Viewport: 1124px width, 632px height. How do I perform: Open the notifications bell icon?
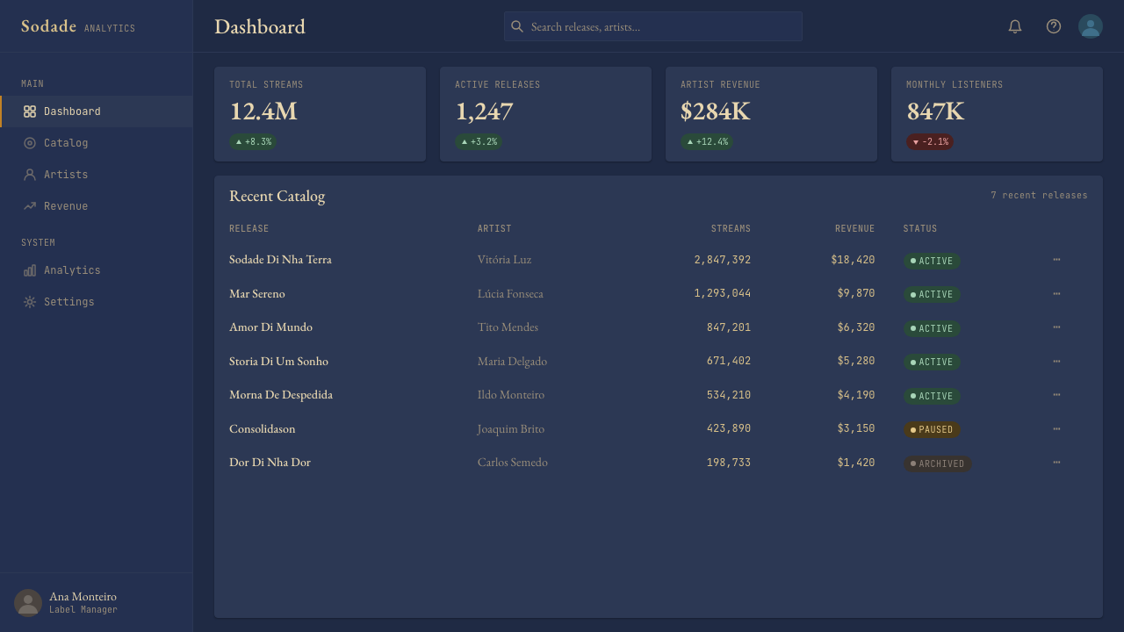click(x=1015, y=26)
